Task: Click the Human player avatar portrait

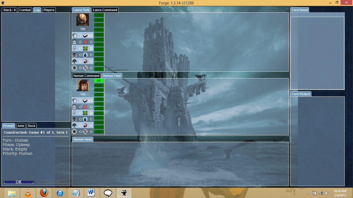Action: pyautogui.click(x=83, y=85)
